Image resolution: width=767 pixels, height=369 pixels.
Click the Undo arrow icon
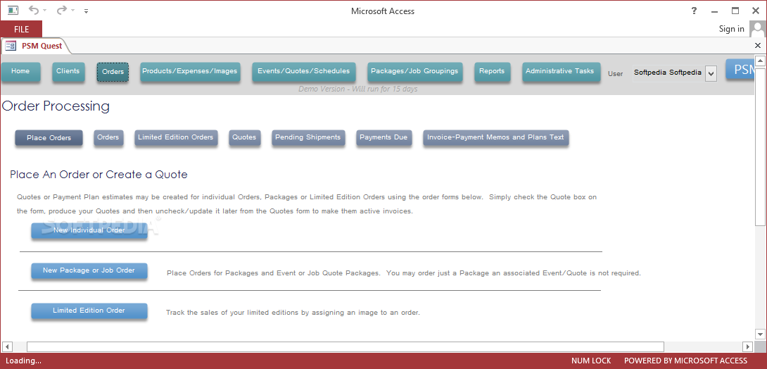(x=33, y=11)
